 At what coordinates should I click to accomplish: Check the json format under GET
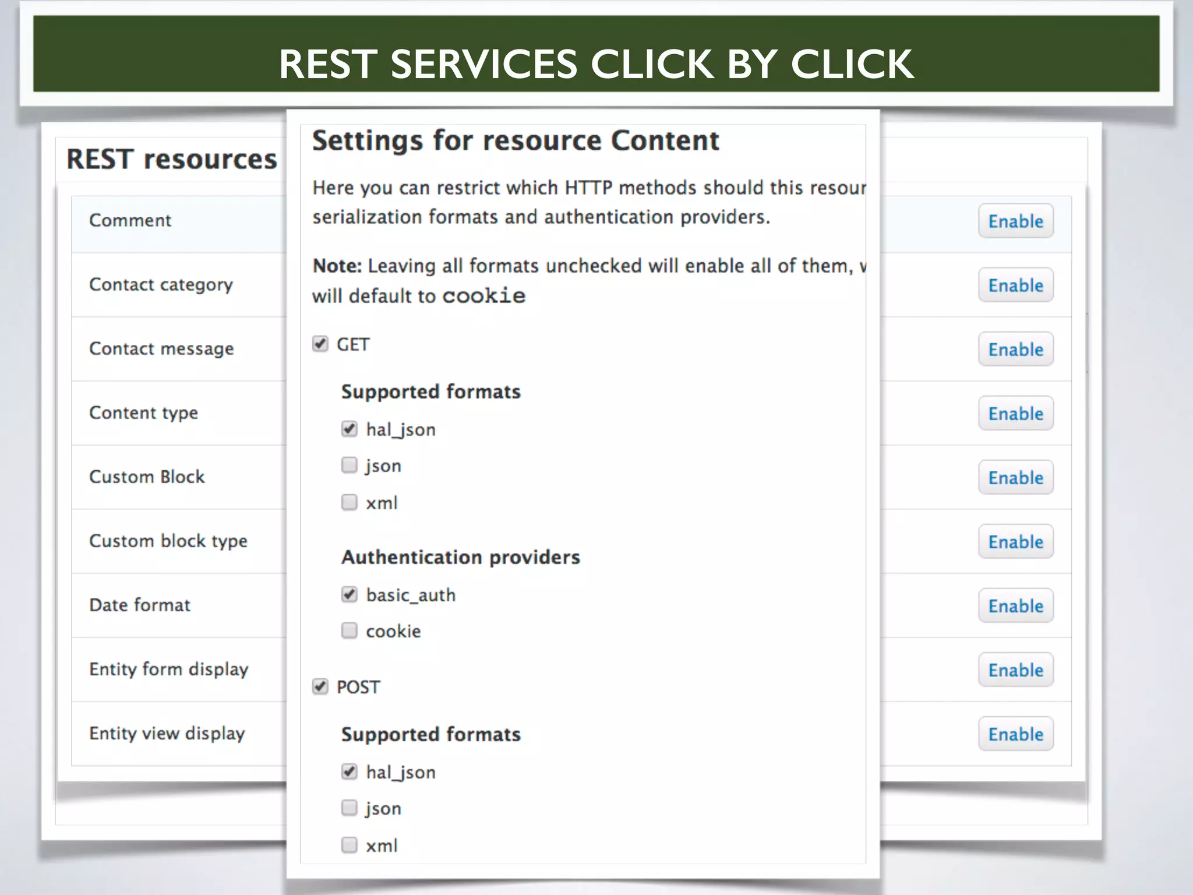pyautogui.click(x=350, y=465)
